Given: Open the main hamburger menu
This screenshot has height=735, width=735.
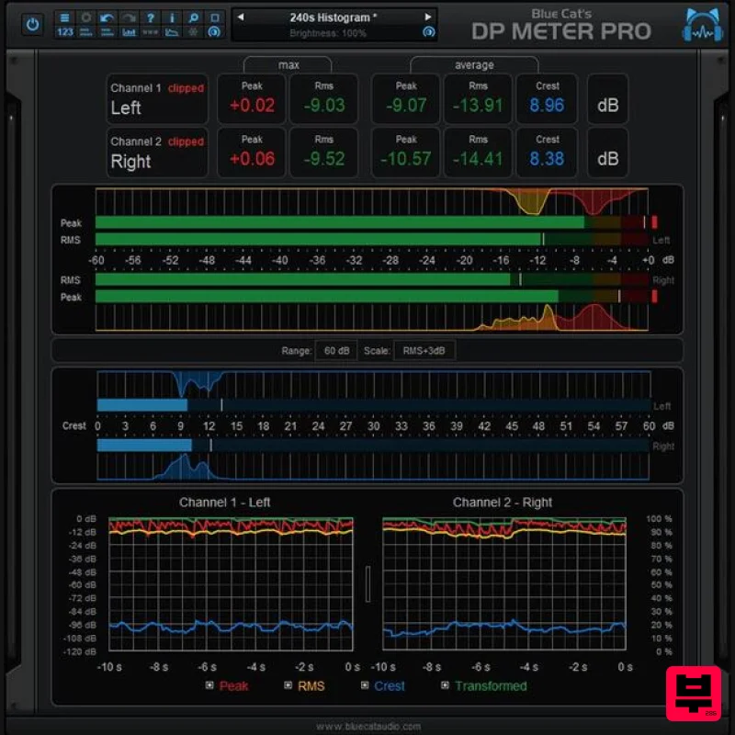Looking at the screenshot, I should click(x=63, y=16).
